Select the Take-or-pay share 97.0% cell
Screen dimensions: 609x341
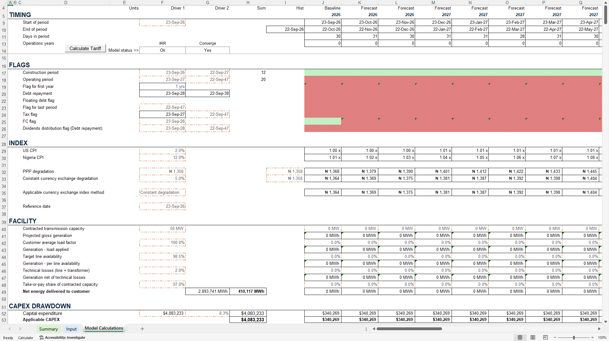tap(162, 285)
